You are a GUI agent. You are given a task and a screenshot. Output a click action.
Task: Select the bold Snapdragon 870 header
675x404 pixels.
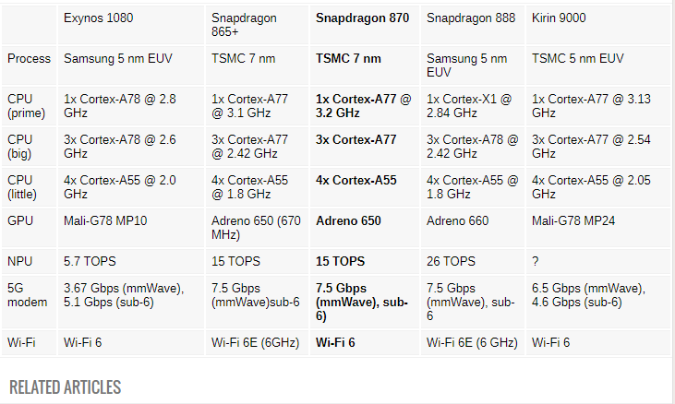364,18
